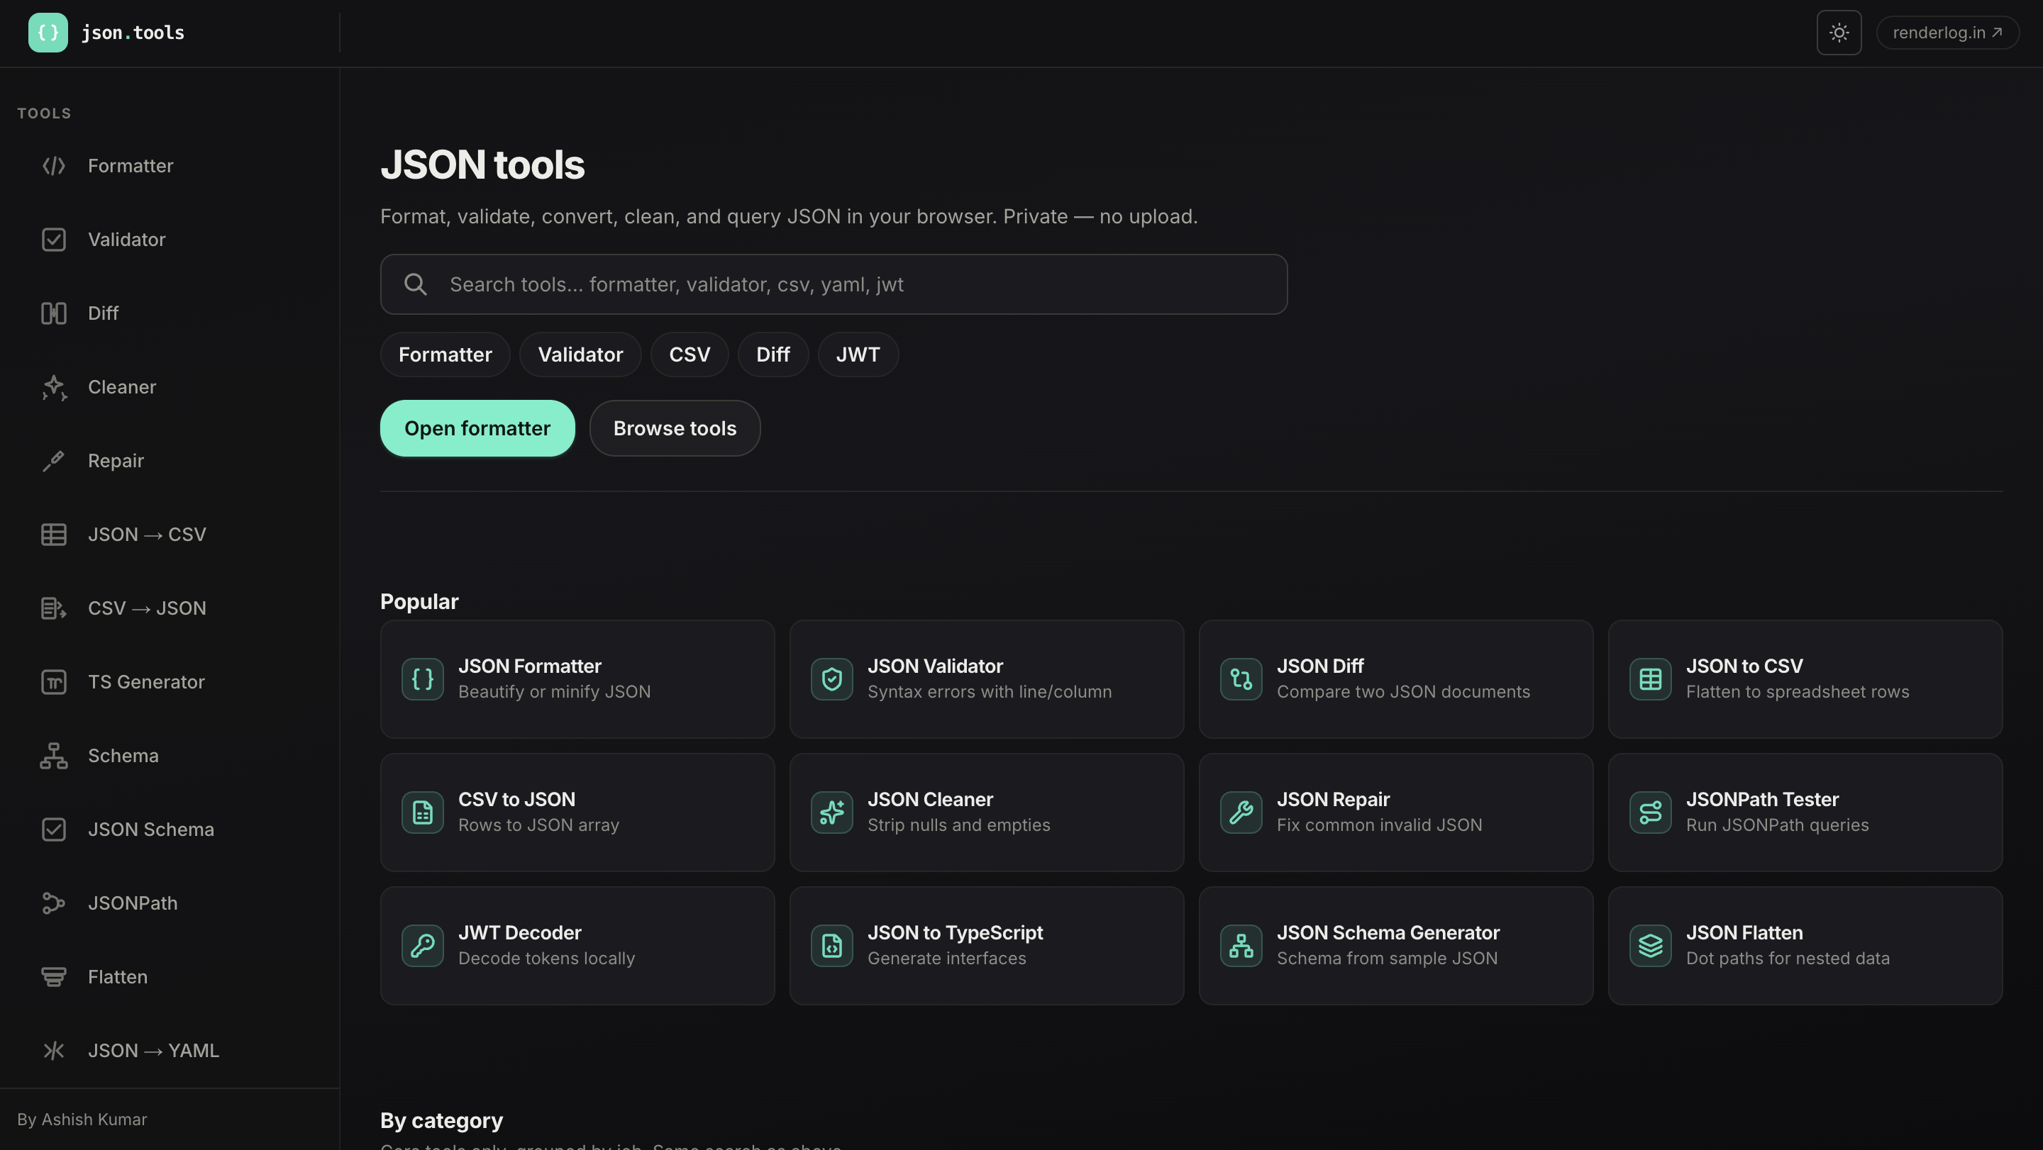Image resolution: width=2043 pixels, height=1150 pixels.
Task: Toggle light/dark theme sun button
Action: click(x=1839, y=33)
